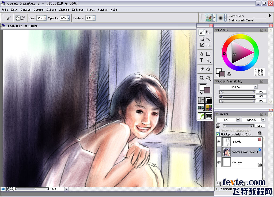Toggle Pick Up Underlying Color checkbox
This screenshot has height=197, width=274.
pyautogui.click(x=218, y=134)
